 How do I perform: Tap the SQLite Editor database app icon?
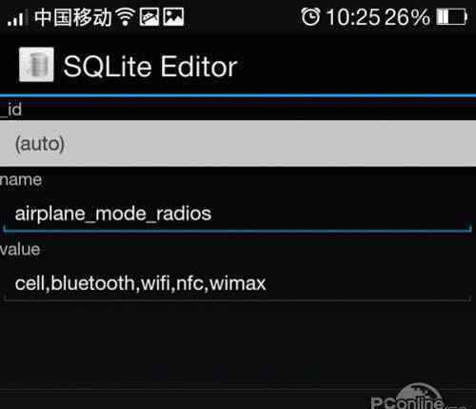36,65
